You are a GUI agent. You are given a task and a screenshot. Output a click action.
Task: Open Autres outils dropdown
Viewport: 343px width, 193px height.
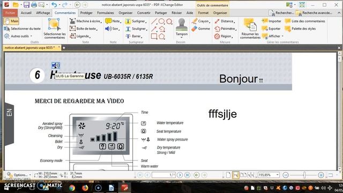(x=18, y=36)
